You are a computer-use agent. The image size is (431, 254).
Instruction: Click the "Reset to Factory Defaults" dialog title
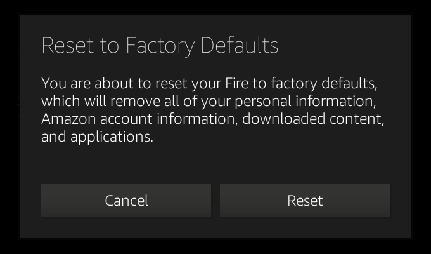pos(160,46)
